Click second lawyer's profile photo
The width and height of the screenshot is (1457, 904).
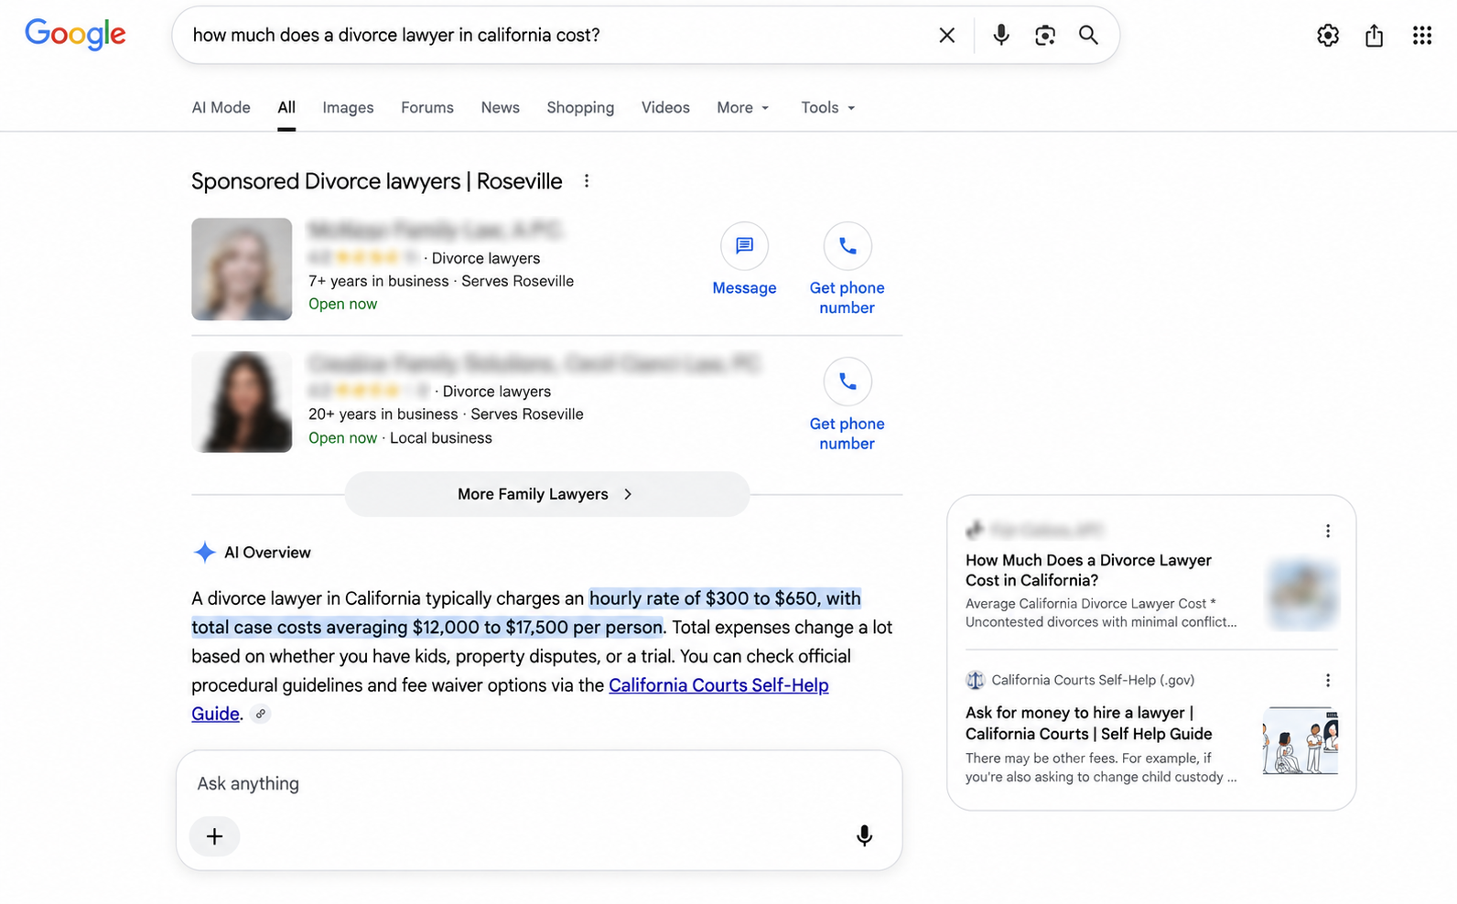tap(242, 403)
